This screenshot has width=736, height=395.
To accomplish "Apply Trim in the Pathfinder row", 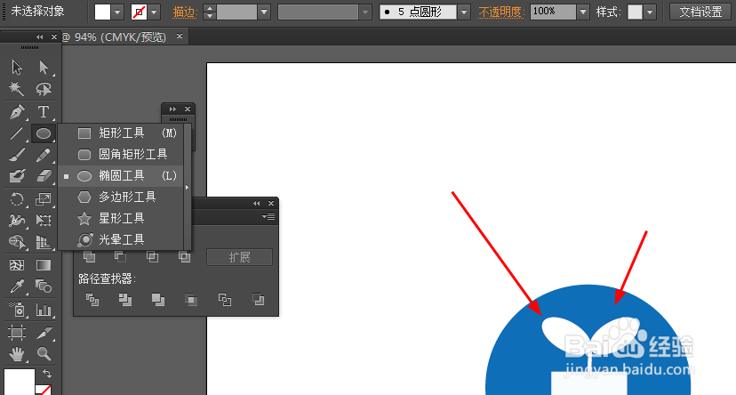I will (x=124, y=300).
